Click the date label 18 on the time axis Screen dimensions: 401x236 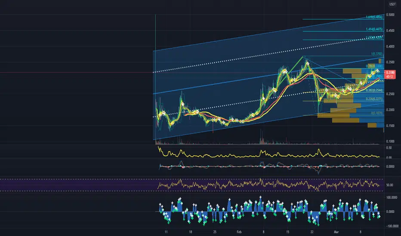point(191,232)
